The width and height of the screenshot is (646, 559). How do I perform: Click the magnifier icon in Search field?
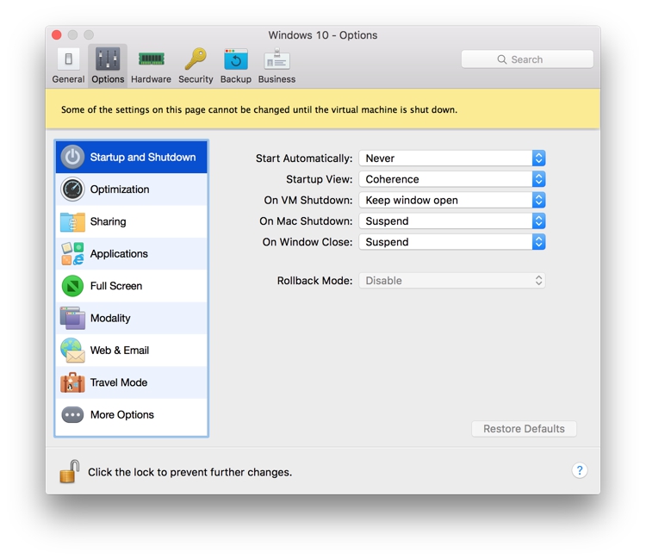(501, 59)
